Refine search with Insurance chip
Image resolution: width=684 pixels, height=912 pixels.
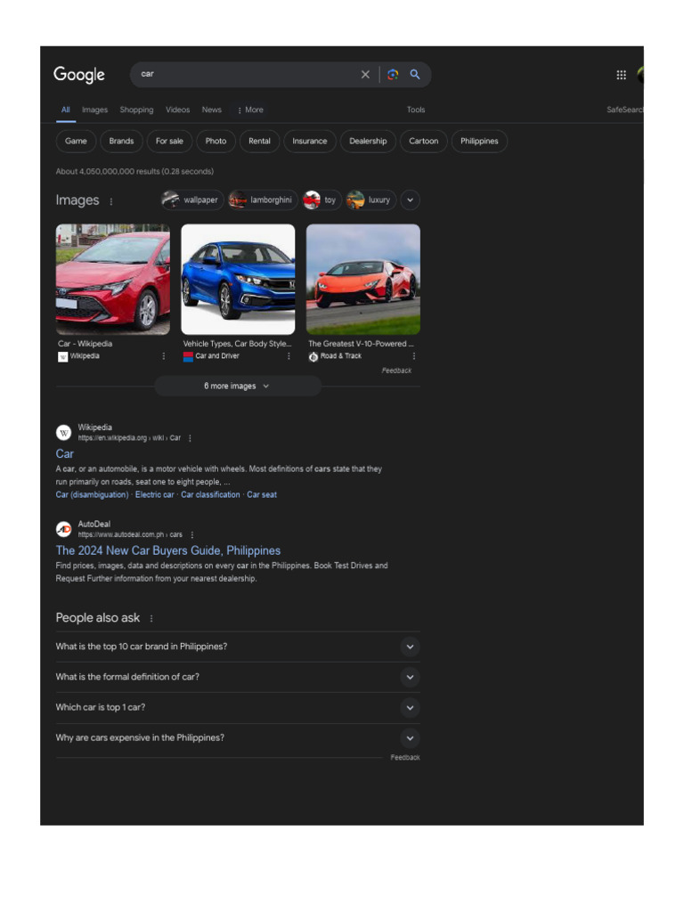click(x=310, y=142)
